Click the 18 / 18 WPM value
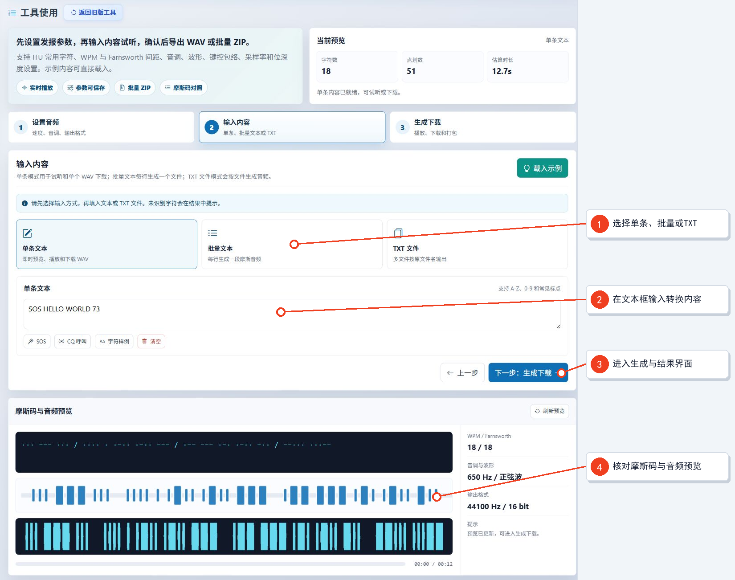735x580 pixels. (x=480, y=447)
